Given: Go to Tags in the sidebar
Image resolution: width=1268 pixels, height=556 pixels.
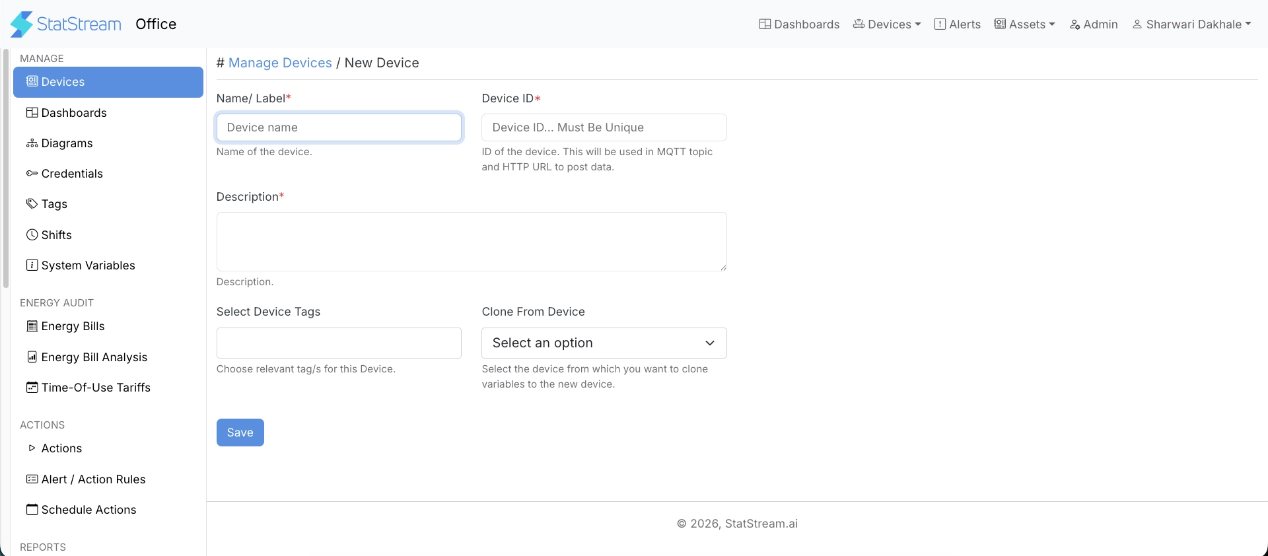Looking at the screenshot, I should coord(108,204).
